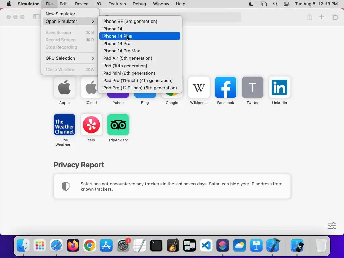Select iPad Pro (11-inch) (4th generation)

pyautogui.click(x=140, y=80)
